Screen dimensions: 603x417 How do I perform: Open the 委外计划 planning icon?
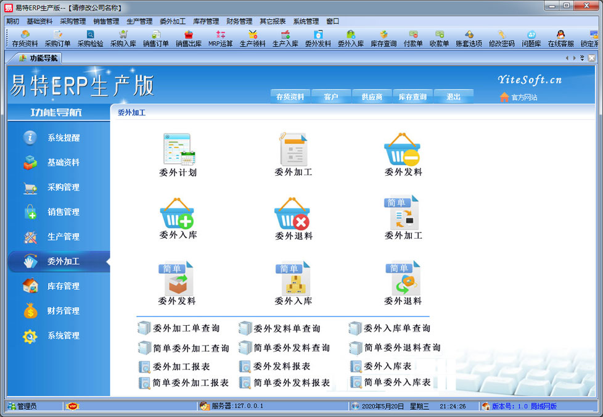(x=178, y=150)
